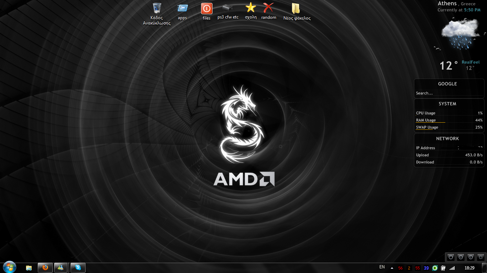487x273 pixels.
Task: Click the Download label
Action: tap(425, 162)
